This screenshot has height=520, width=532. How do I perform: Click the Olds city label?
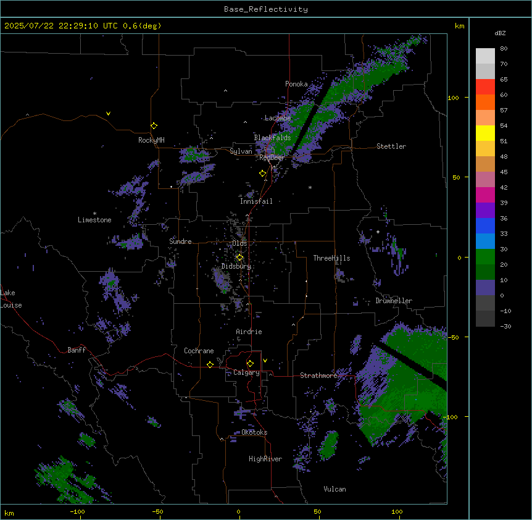coord(239,243)
